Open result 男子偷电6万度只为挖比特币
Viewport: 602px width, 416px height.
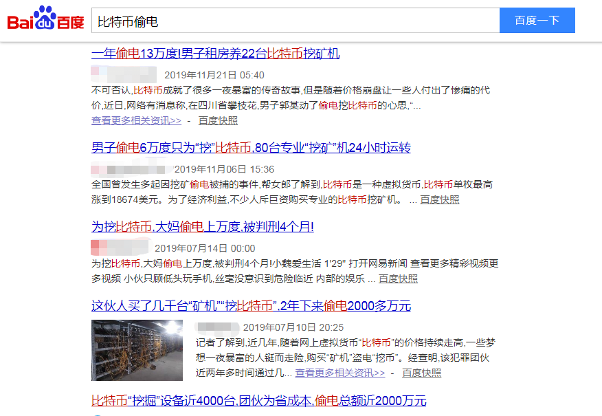click(x=251, y=148)
